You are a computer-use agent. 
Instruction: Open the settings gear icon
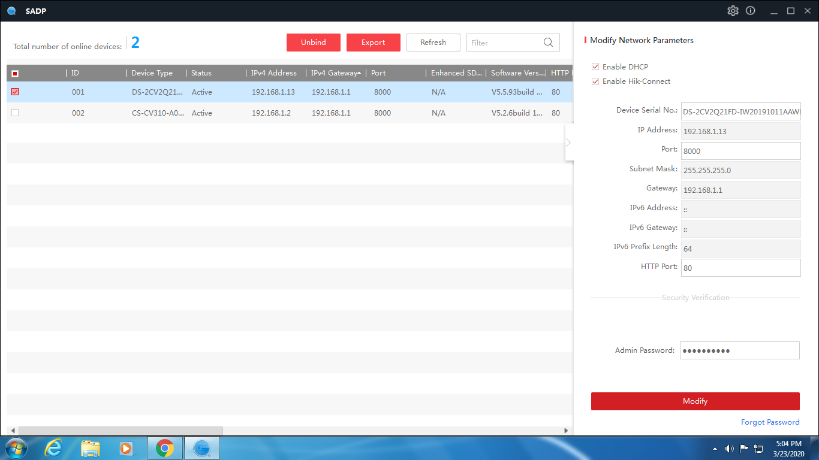click(x=733, y=11)
